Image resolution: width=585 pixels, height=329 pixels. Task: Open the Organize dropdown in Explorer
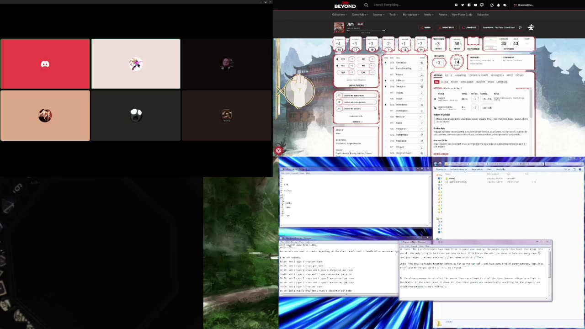coord(441,169)
